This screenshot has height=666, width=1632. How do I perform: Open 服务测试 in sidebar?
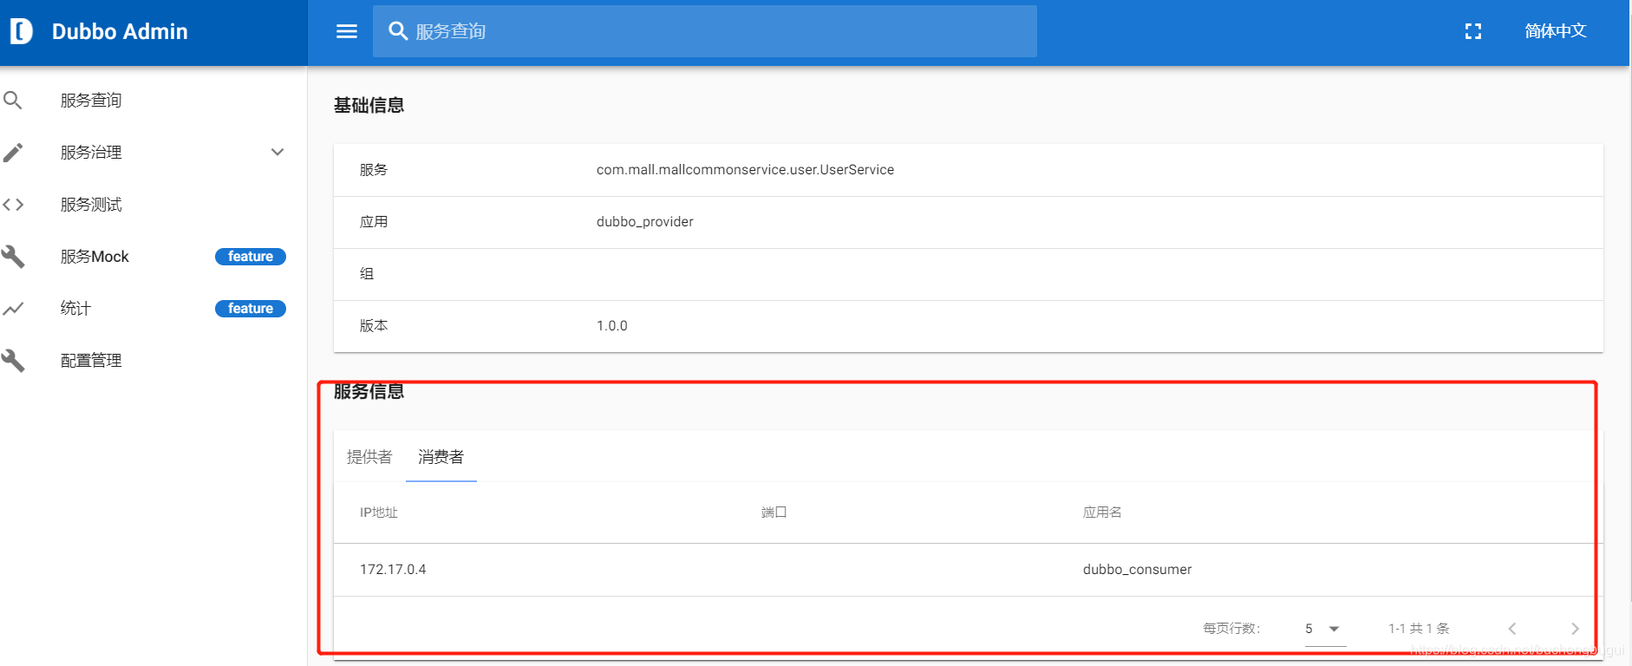91,205
